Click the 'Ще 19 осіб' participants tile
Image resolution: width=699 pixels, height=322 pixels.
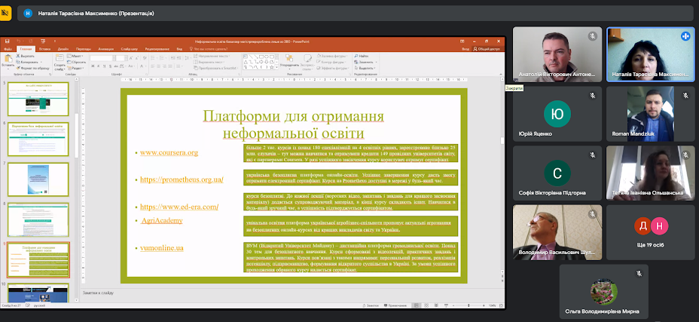(x=650, y=232)
